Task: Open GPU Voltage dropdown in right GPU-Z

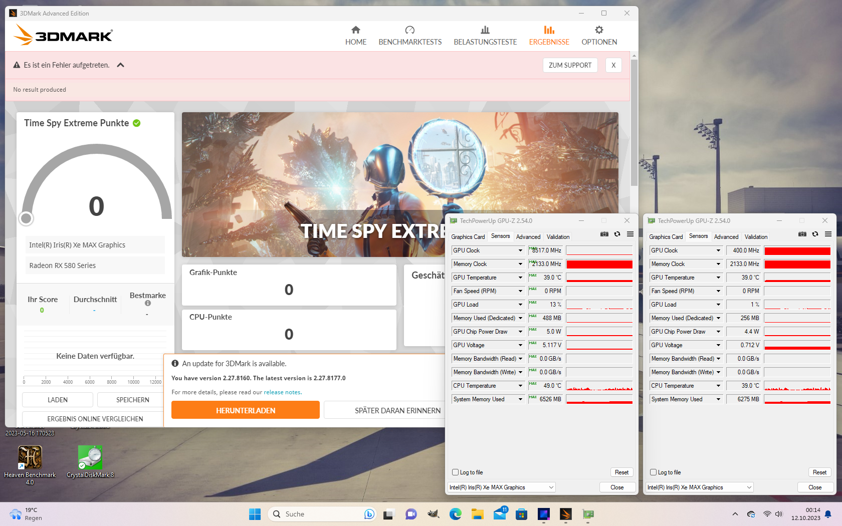Action: click(x=718, y=345)
